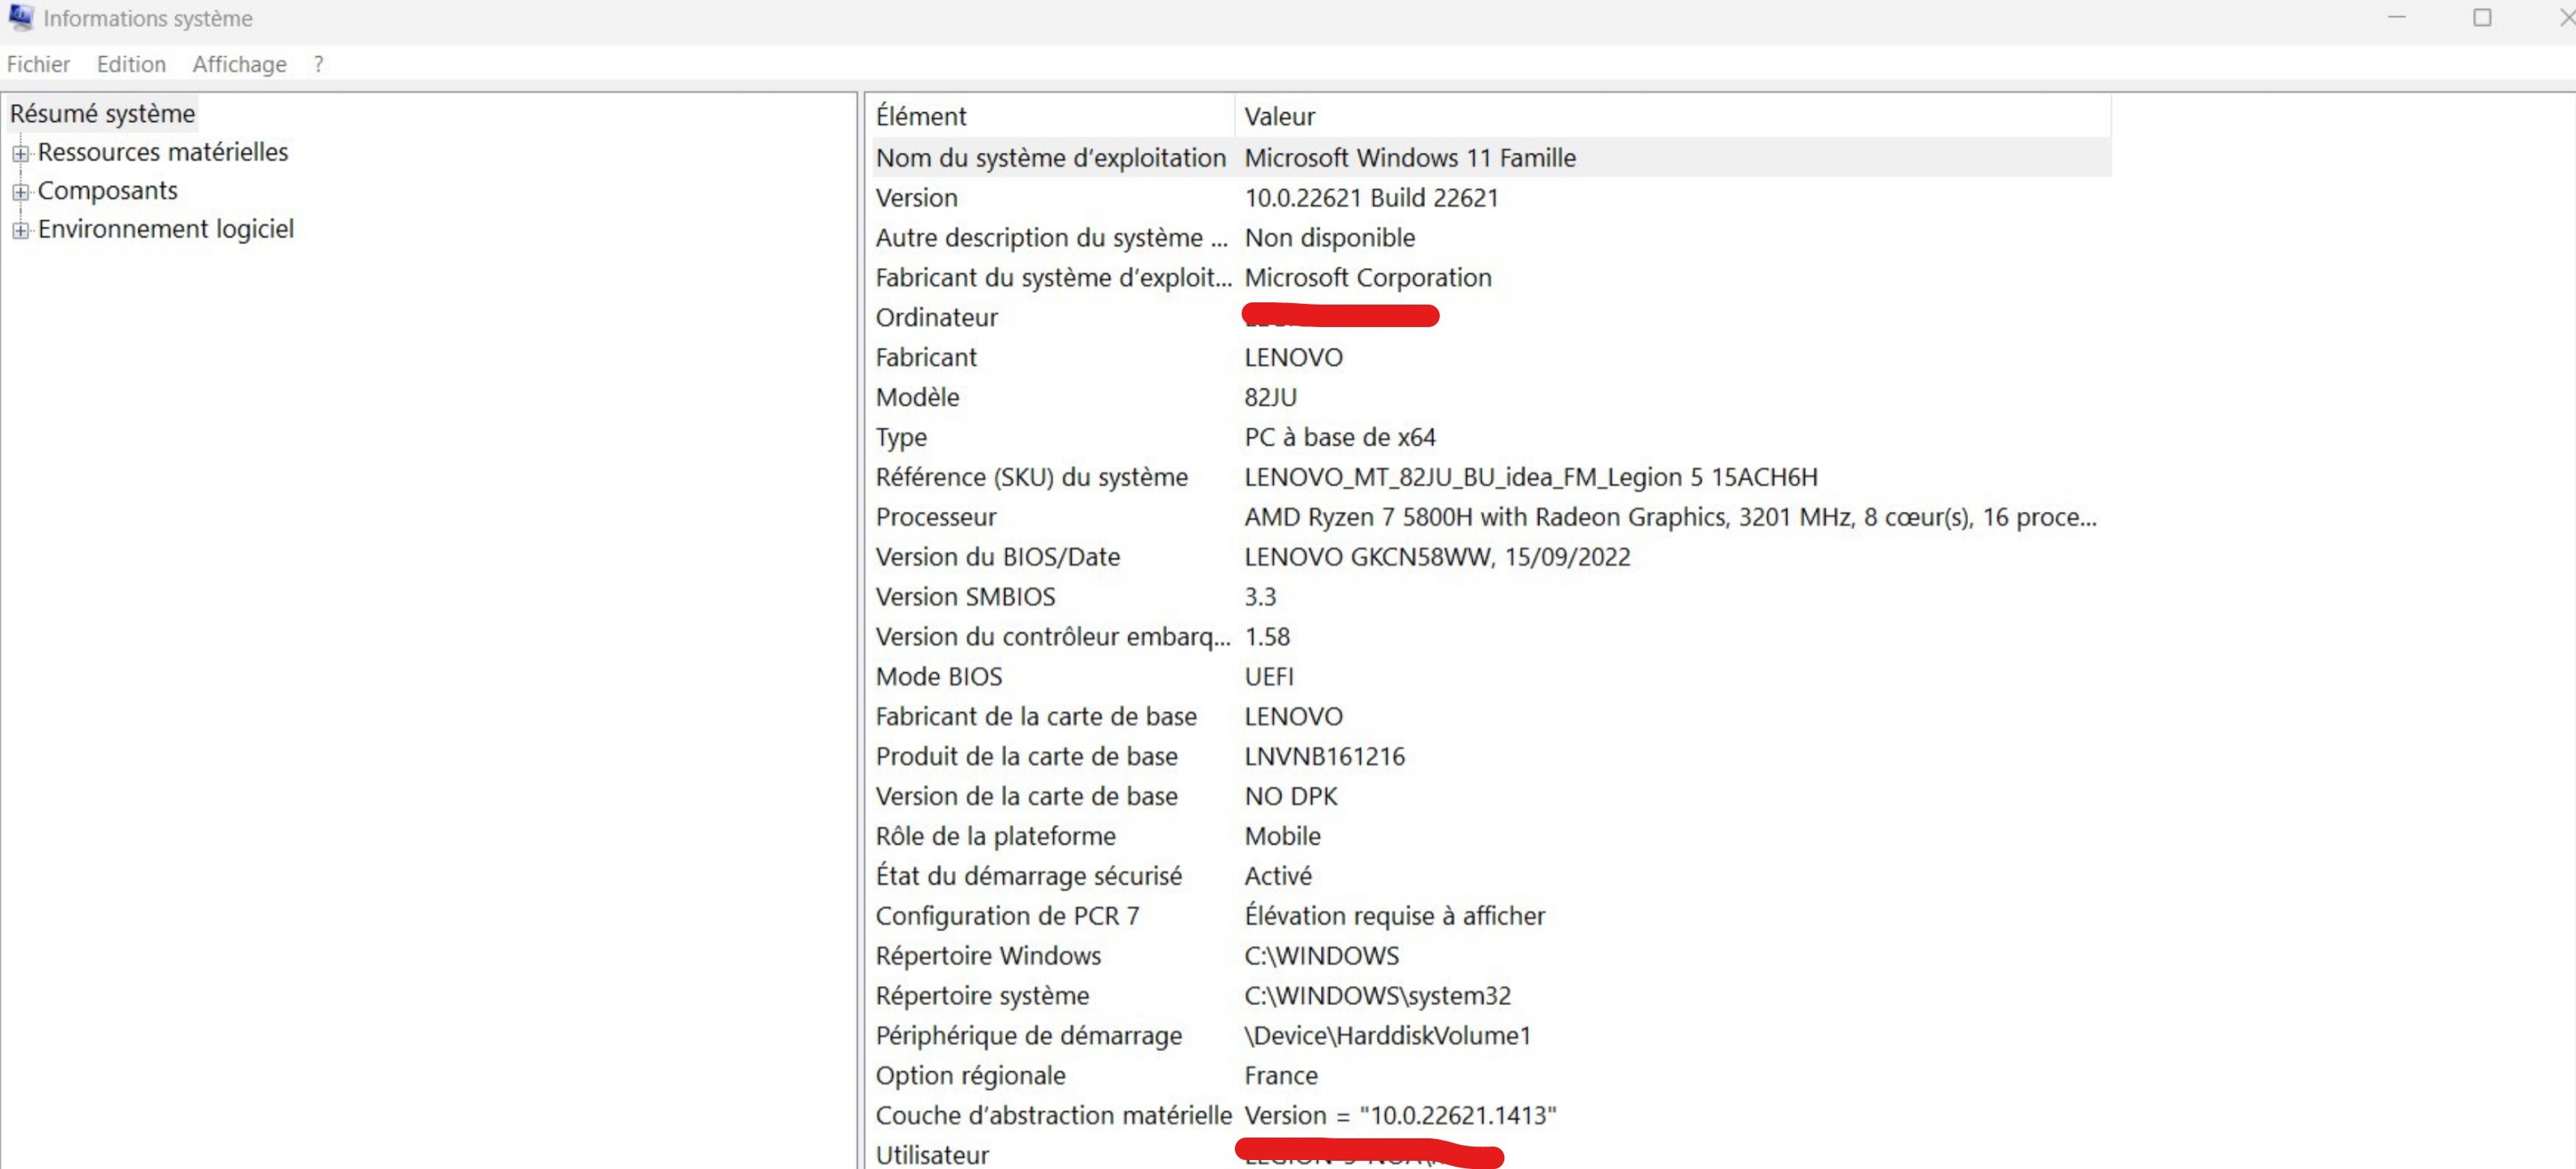Click the Informations système app icon
This screenshot has width=2576, height=1169.
[20, 18]
